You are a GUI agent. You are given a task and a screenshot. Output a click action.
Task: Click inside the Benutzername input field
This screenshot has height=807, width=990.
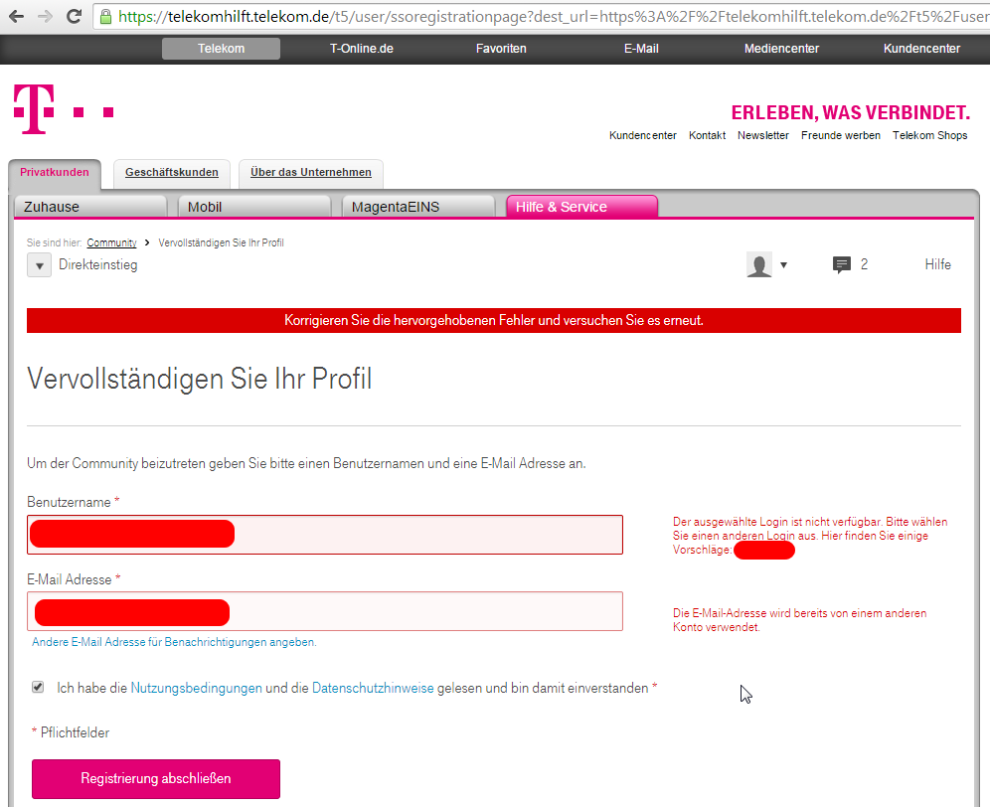click(x=398, y=534)
